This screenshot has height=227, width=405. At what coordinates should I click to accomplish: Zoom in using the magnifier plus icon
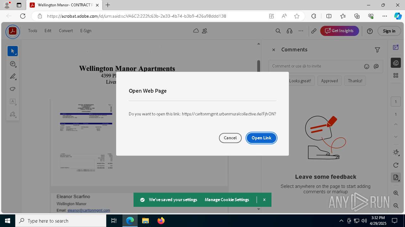click(396, 193)
